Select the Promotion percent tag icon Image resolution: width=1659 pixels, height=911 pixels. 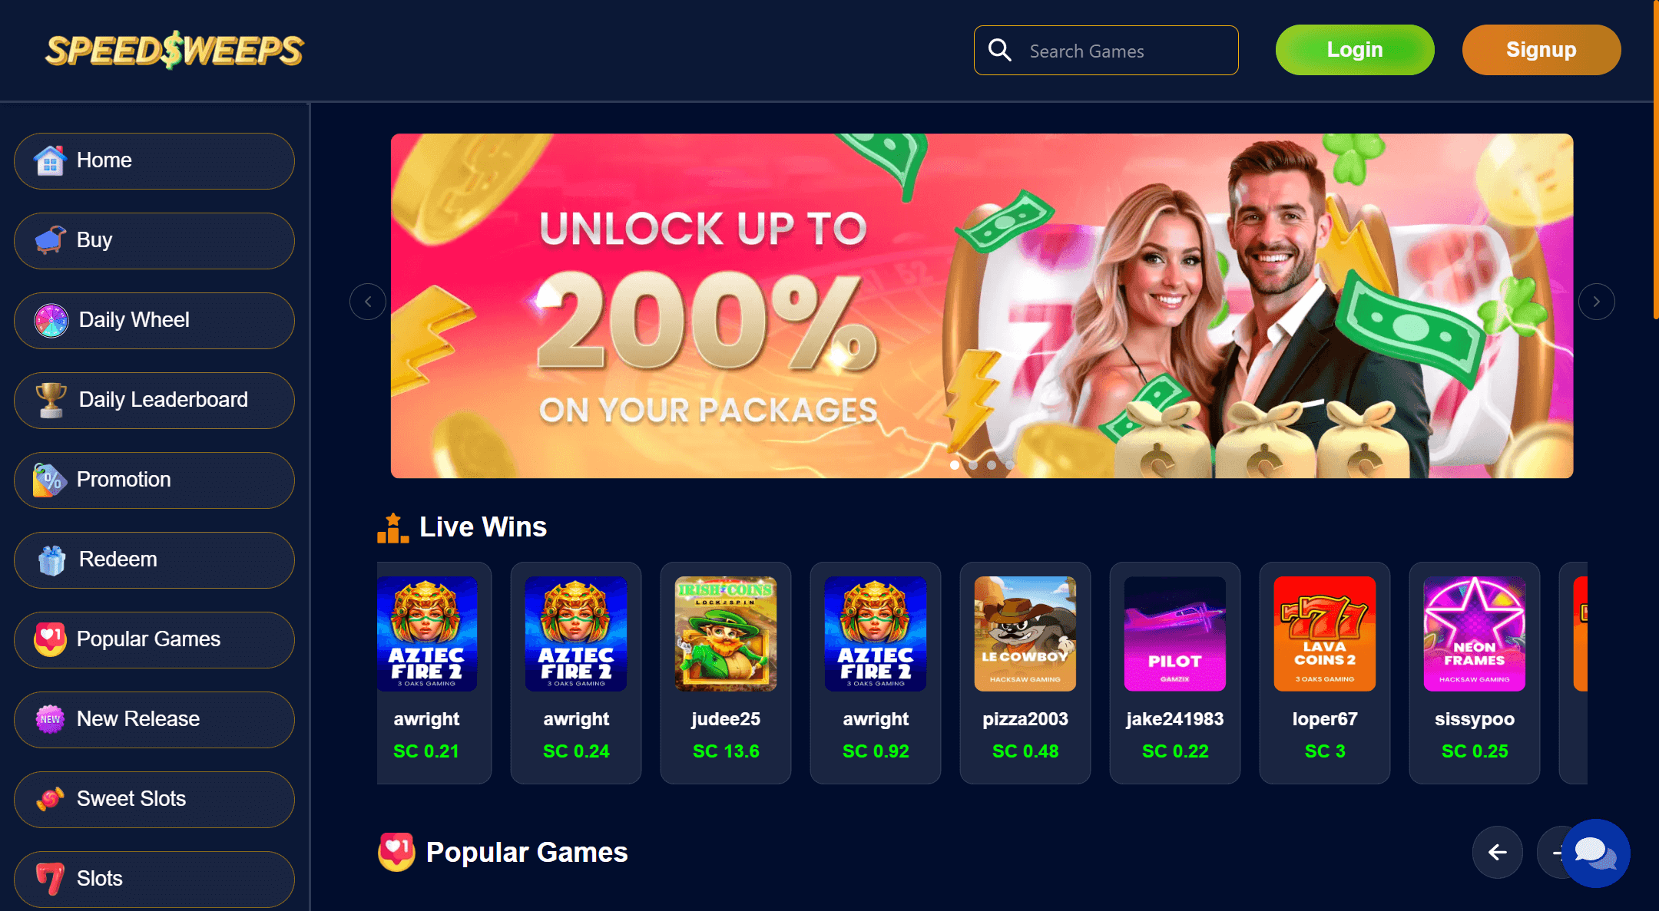(x=50, y=480)
